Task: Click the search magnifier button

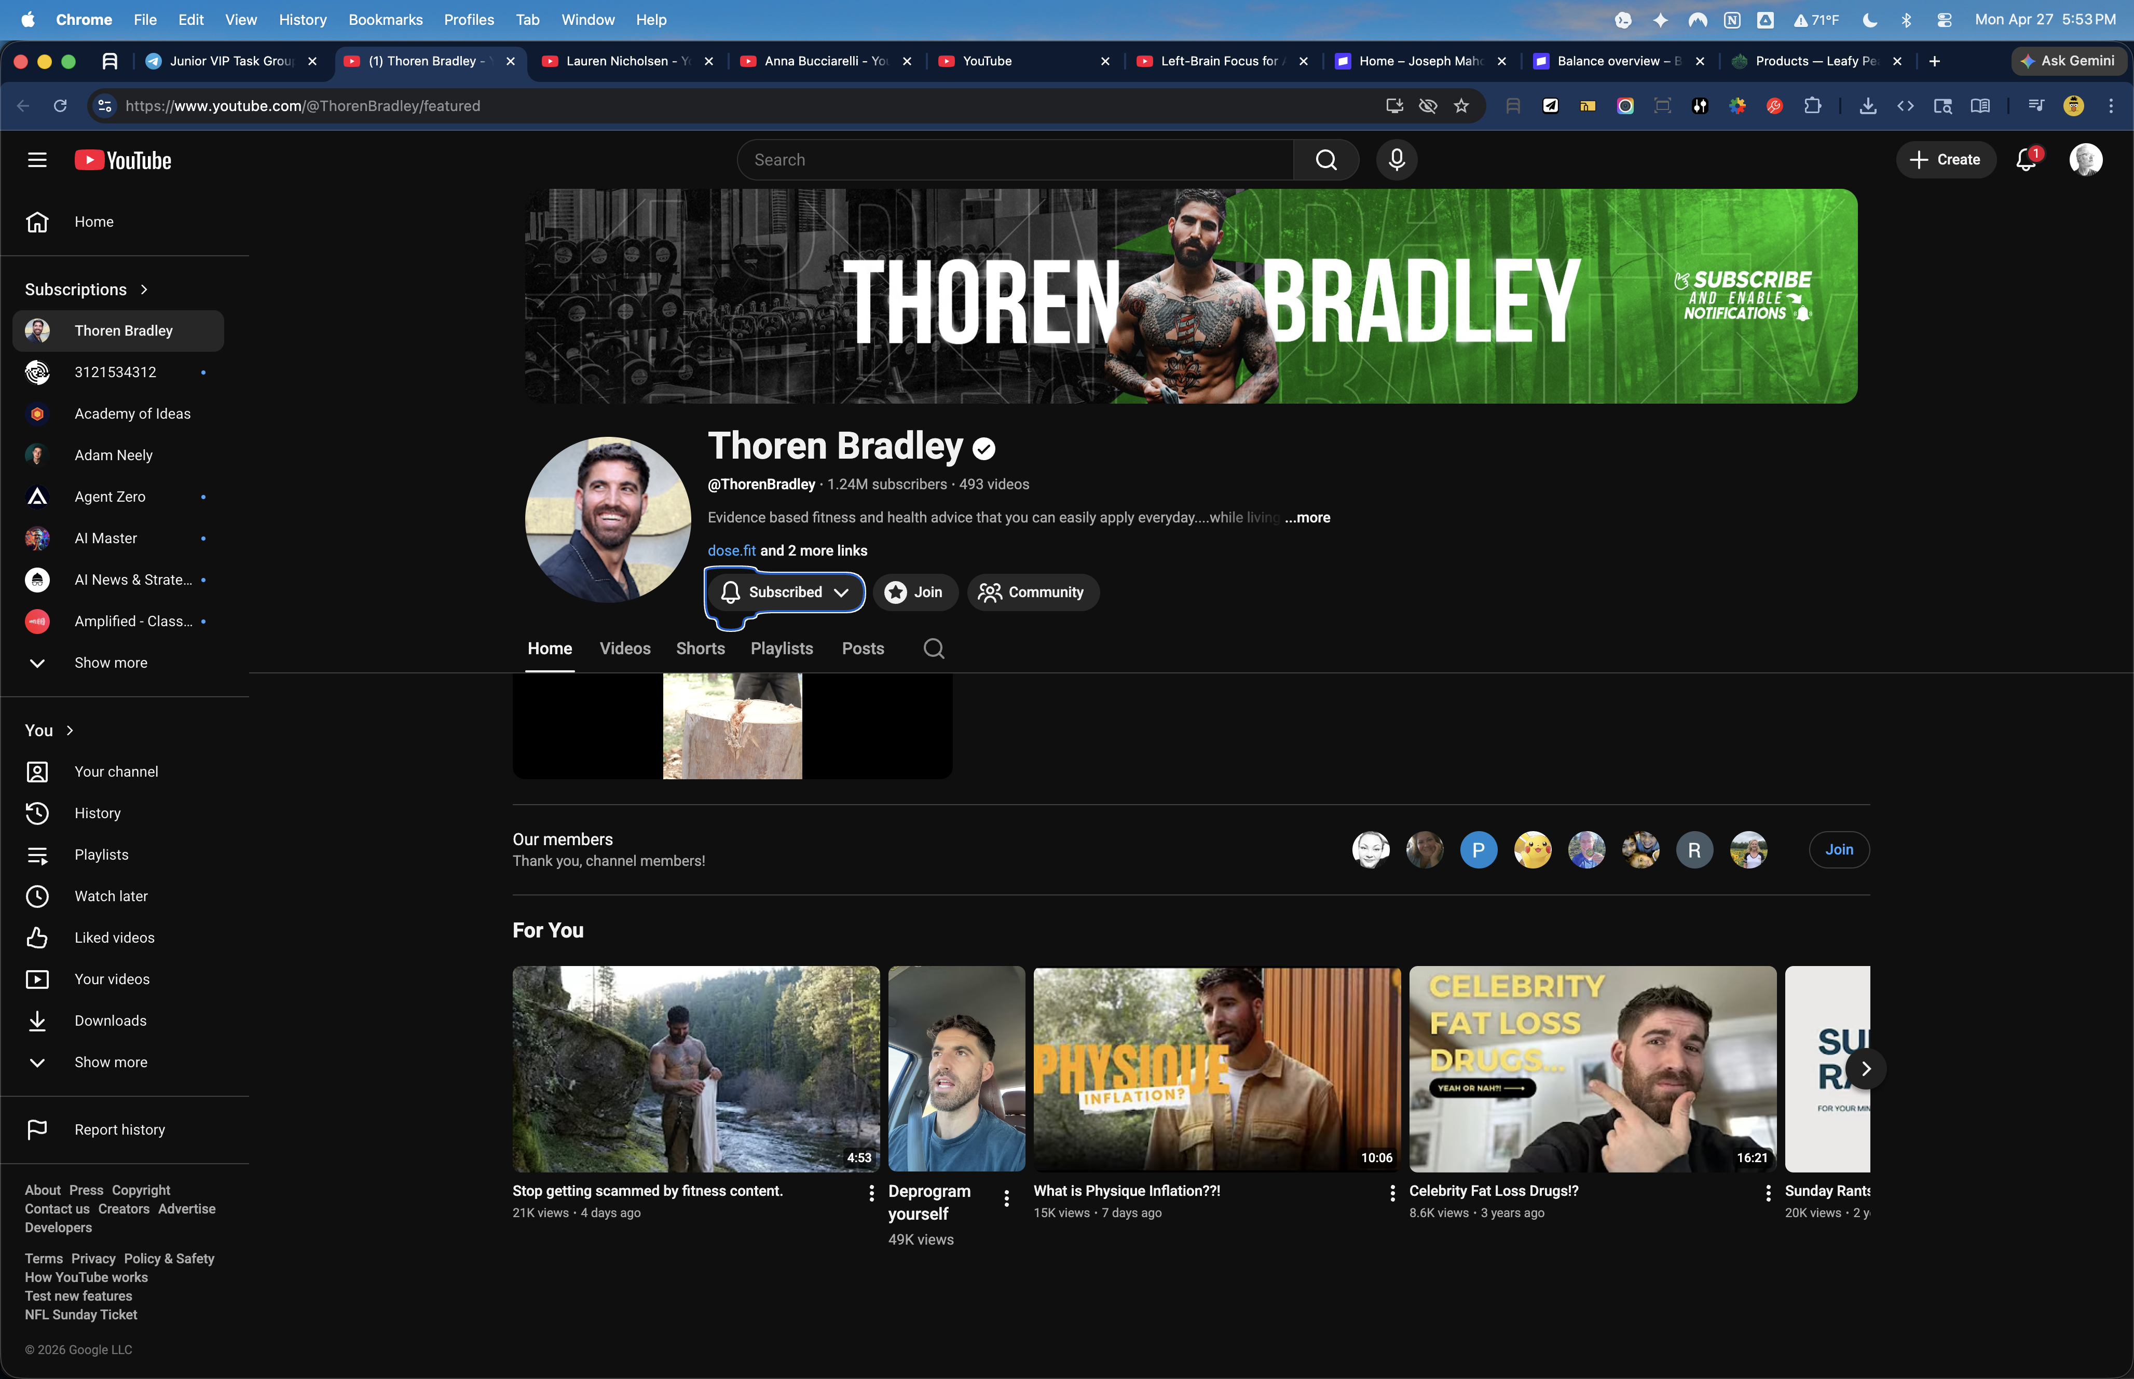Action: tap(1326, 160)
